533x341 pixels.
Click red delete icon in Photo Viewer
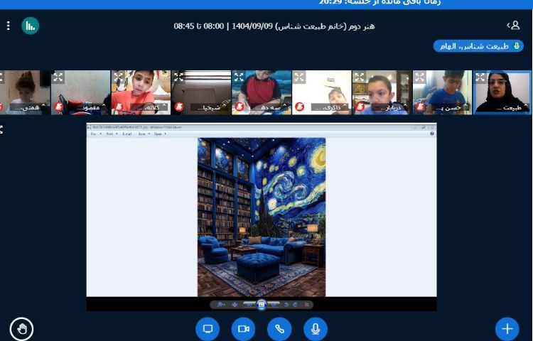(306, 305)
